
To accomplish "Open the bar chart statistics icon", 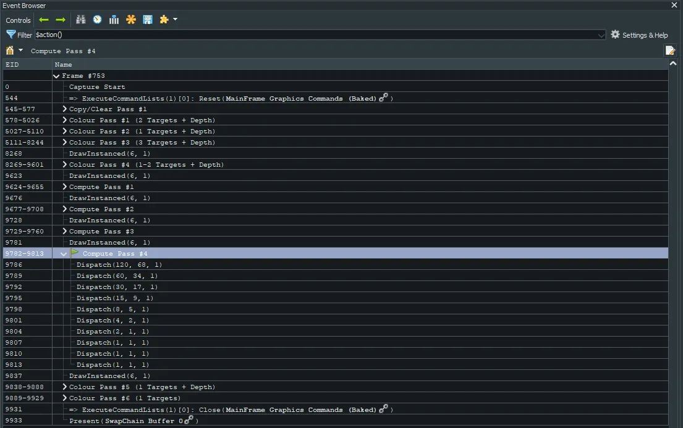I will [x=114, y=19].
